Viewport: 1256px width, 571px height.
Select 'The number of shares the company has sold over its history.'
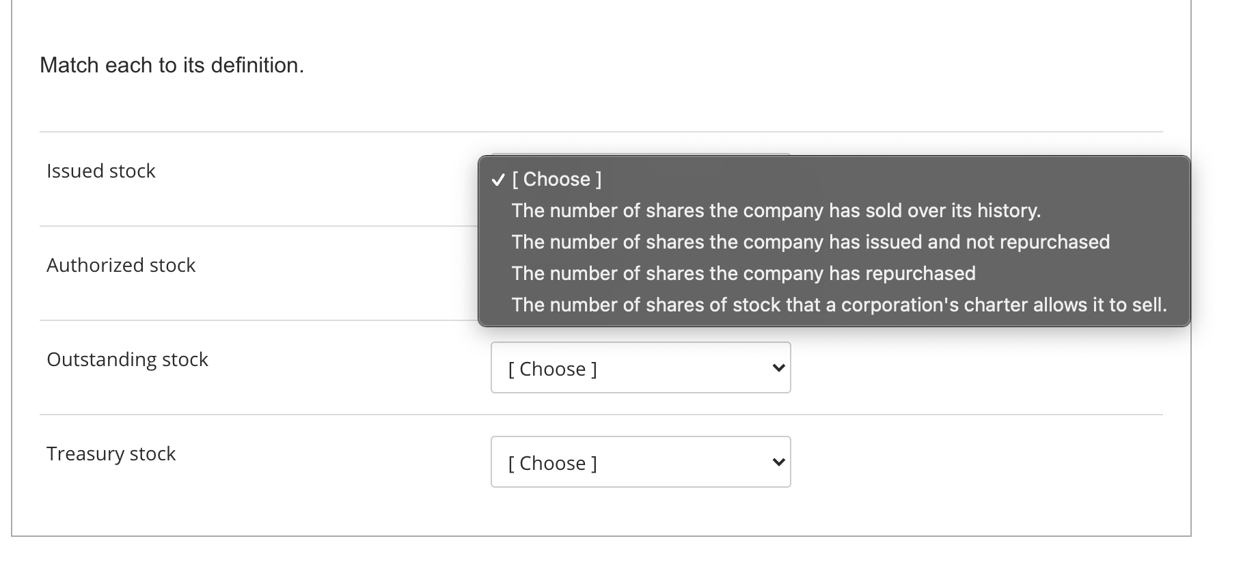pos(776,210)
